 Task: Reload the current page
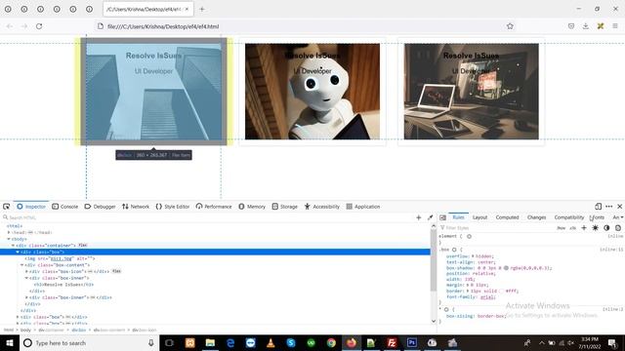click(x=39, y=26)
